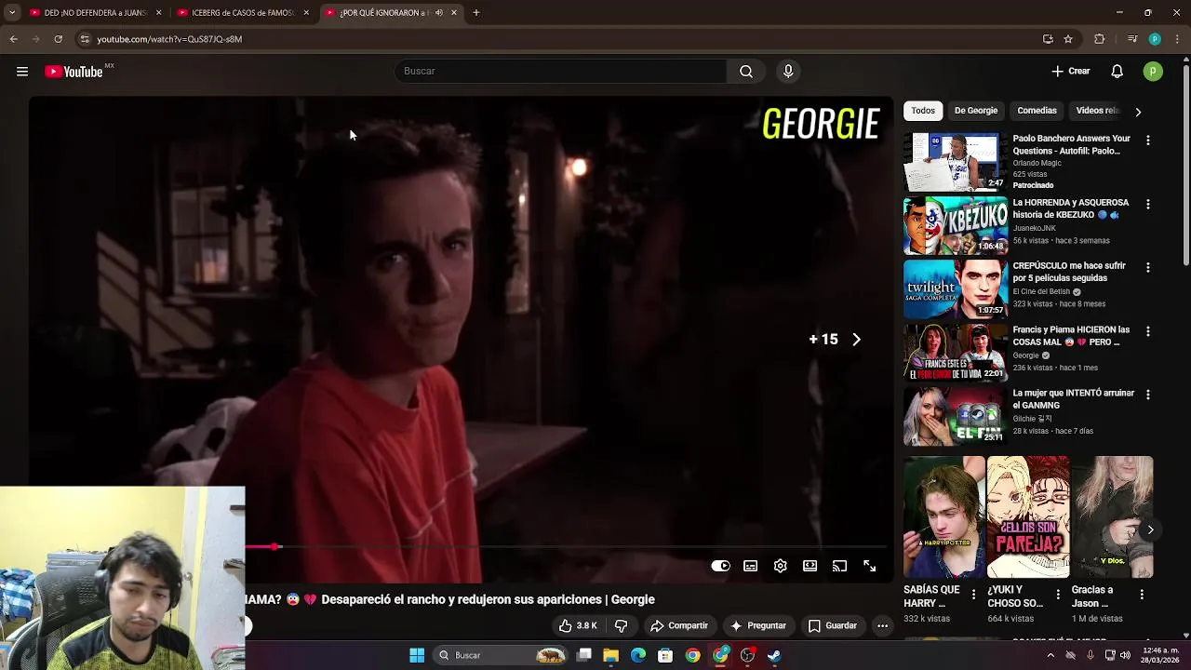
Task: Switch to ICEBERG de CASOS browser tab
Action: 243,13
